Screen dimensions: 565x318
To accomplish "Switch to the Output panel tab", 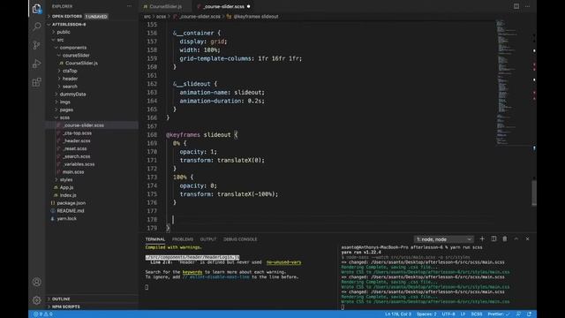I will pos(208,239).
